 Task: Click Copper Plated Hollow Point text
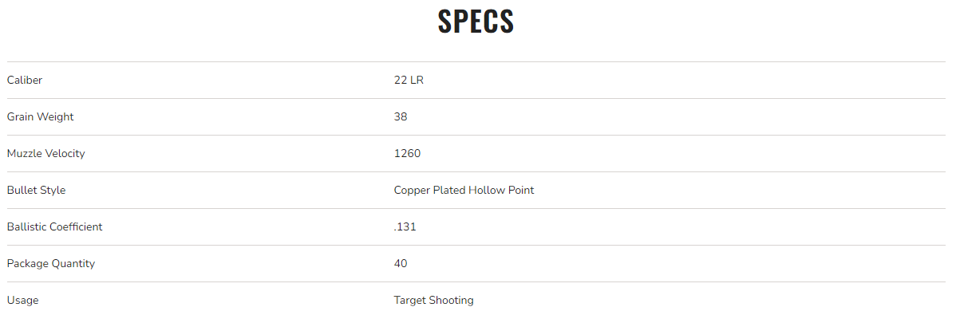pyautogui.click(x=464, y=190)
